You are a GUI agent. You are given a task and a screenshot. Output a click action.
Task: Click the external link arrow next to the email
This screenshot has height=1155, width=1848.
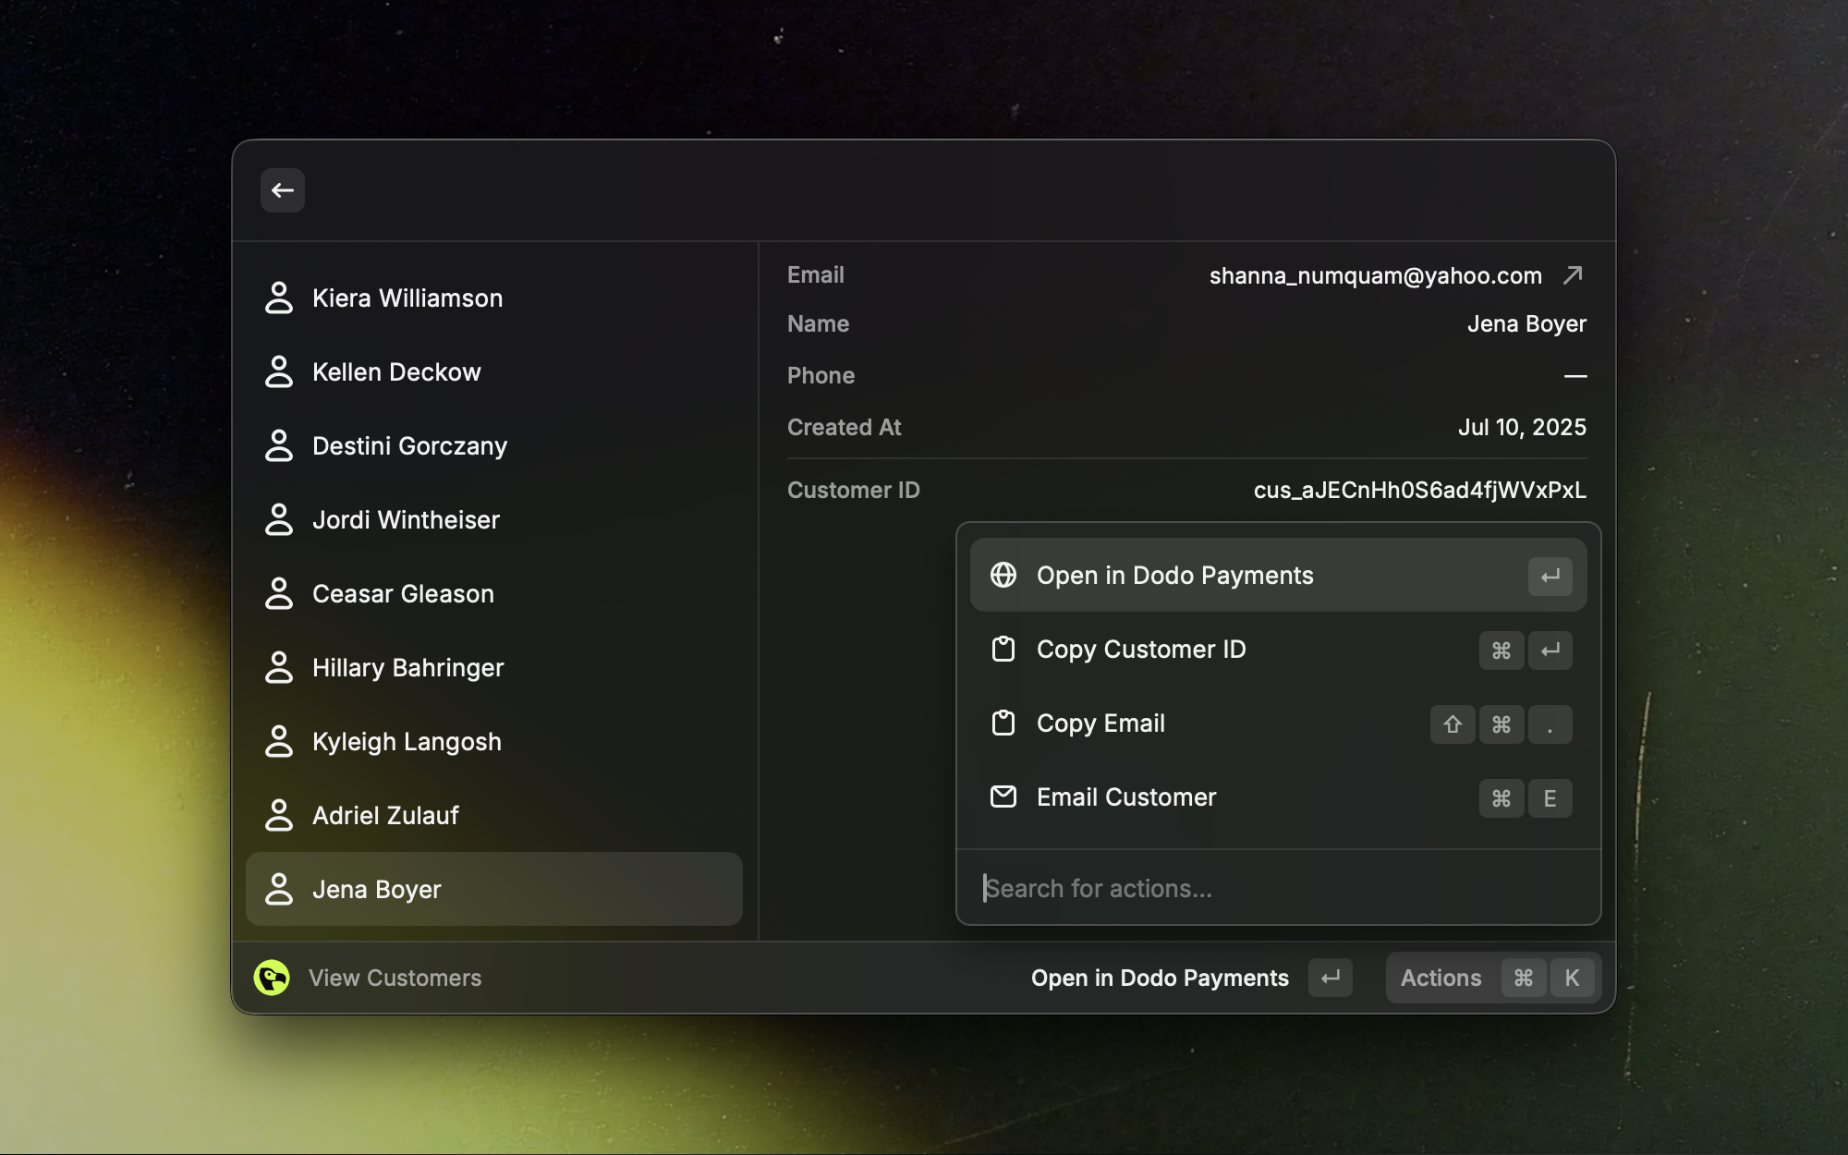tap(1574, 274)
